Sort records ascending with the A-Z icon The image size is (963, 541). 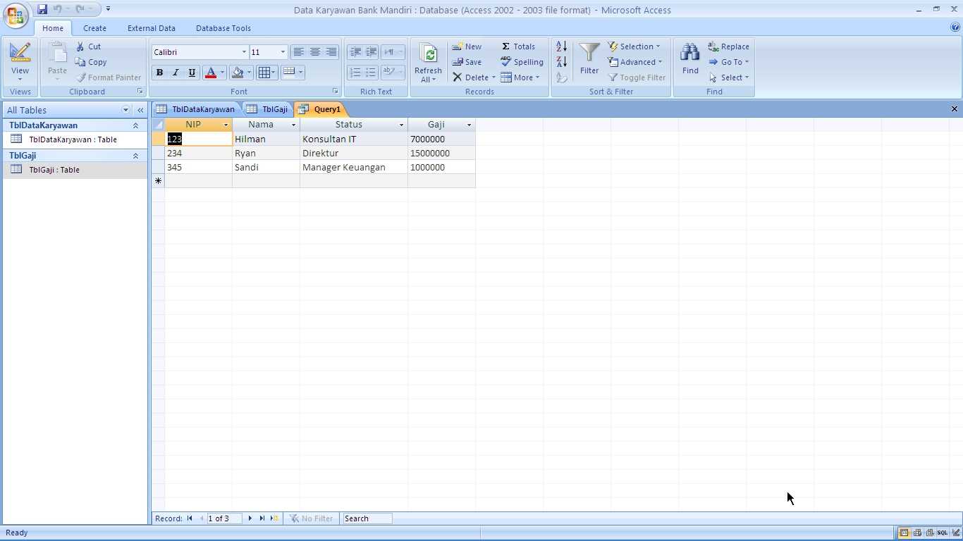point(561,46)
